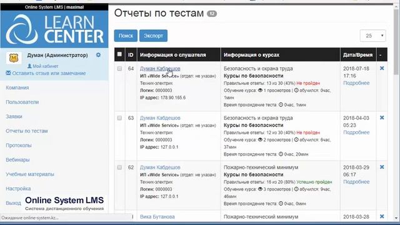This screenshot has height=225, width=400.
Task: Delete the Вика Бутанова report row
Action: tap(382, 217)
